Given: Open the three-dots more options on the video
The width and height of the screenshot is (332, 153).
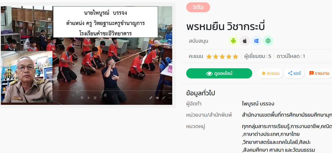Looking at the screenshot, I should [x=170, y=98].
